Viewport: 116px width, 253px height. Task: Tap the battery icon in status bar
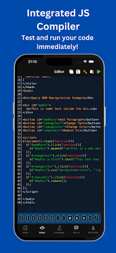click(x=91, y=62)
